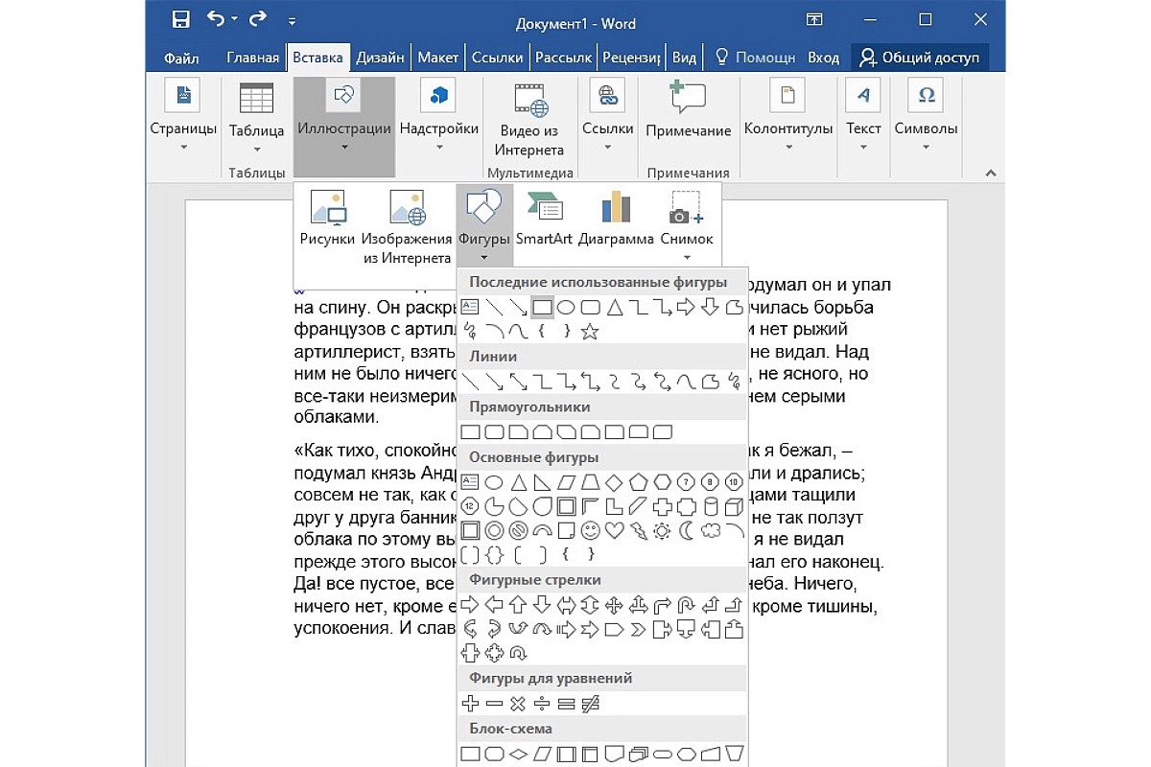Select the four-way quad arrow

[x=614, y=605]
